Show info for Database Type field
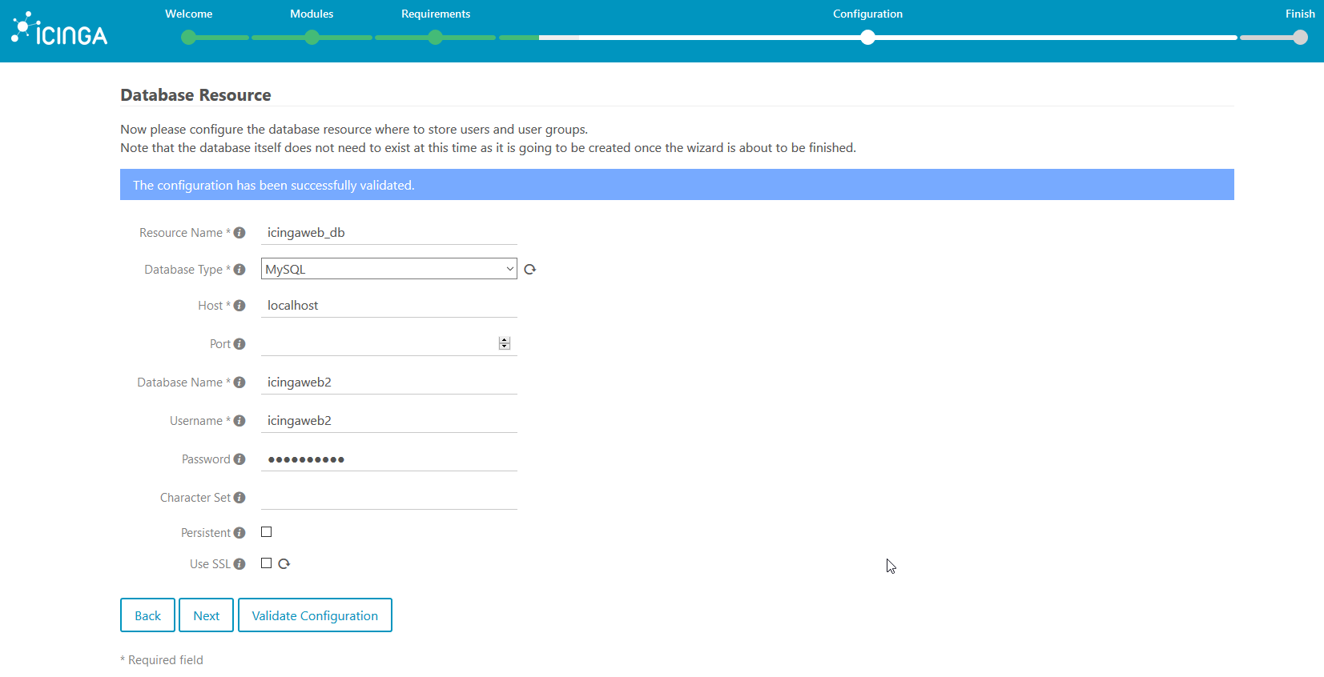This screenshot has height=677, width=1324. click(239, 270)
